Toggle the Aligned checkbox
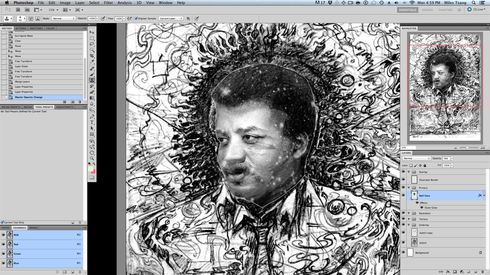The width and height of the screenshot is (490, 275). pos(136,18)
